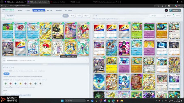Reload the page with the browser refresh icon
This screenshot has width=184, height=103.
pyautogui.click(x=5, y=6)
